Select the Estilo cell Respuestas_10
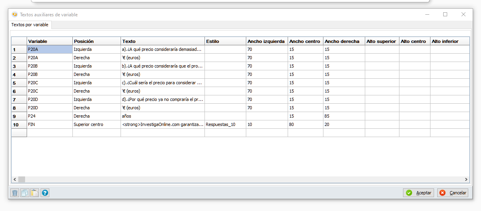Screen dimensions: 481x211 click(x=225, y=124)
